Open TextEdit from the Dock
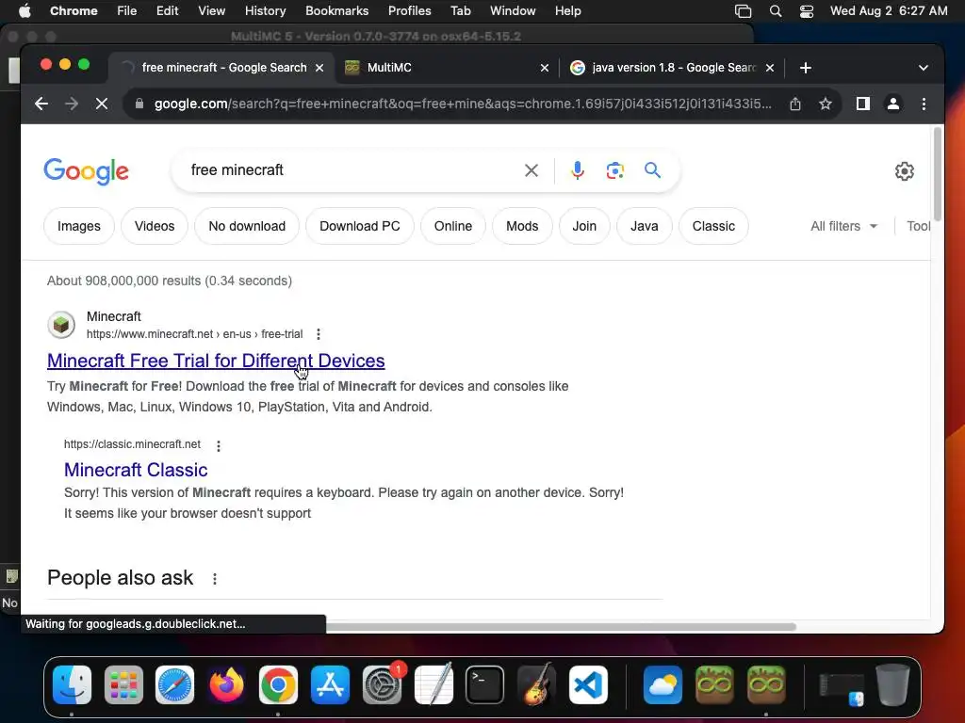Viewport: 965px width, 723px height. pos(433,684)
